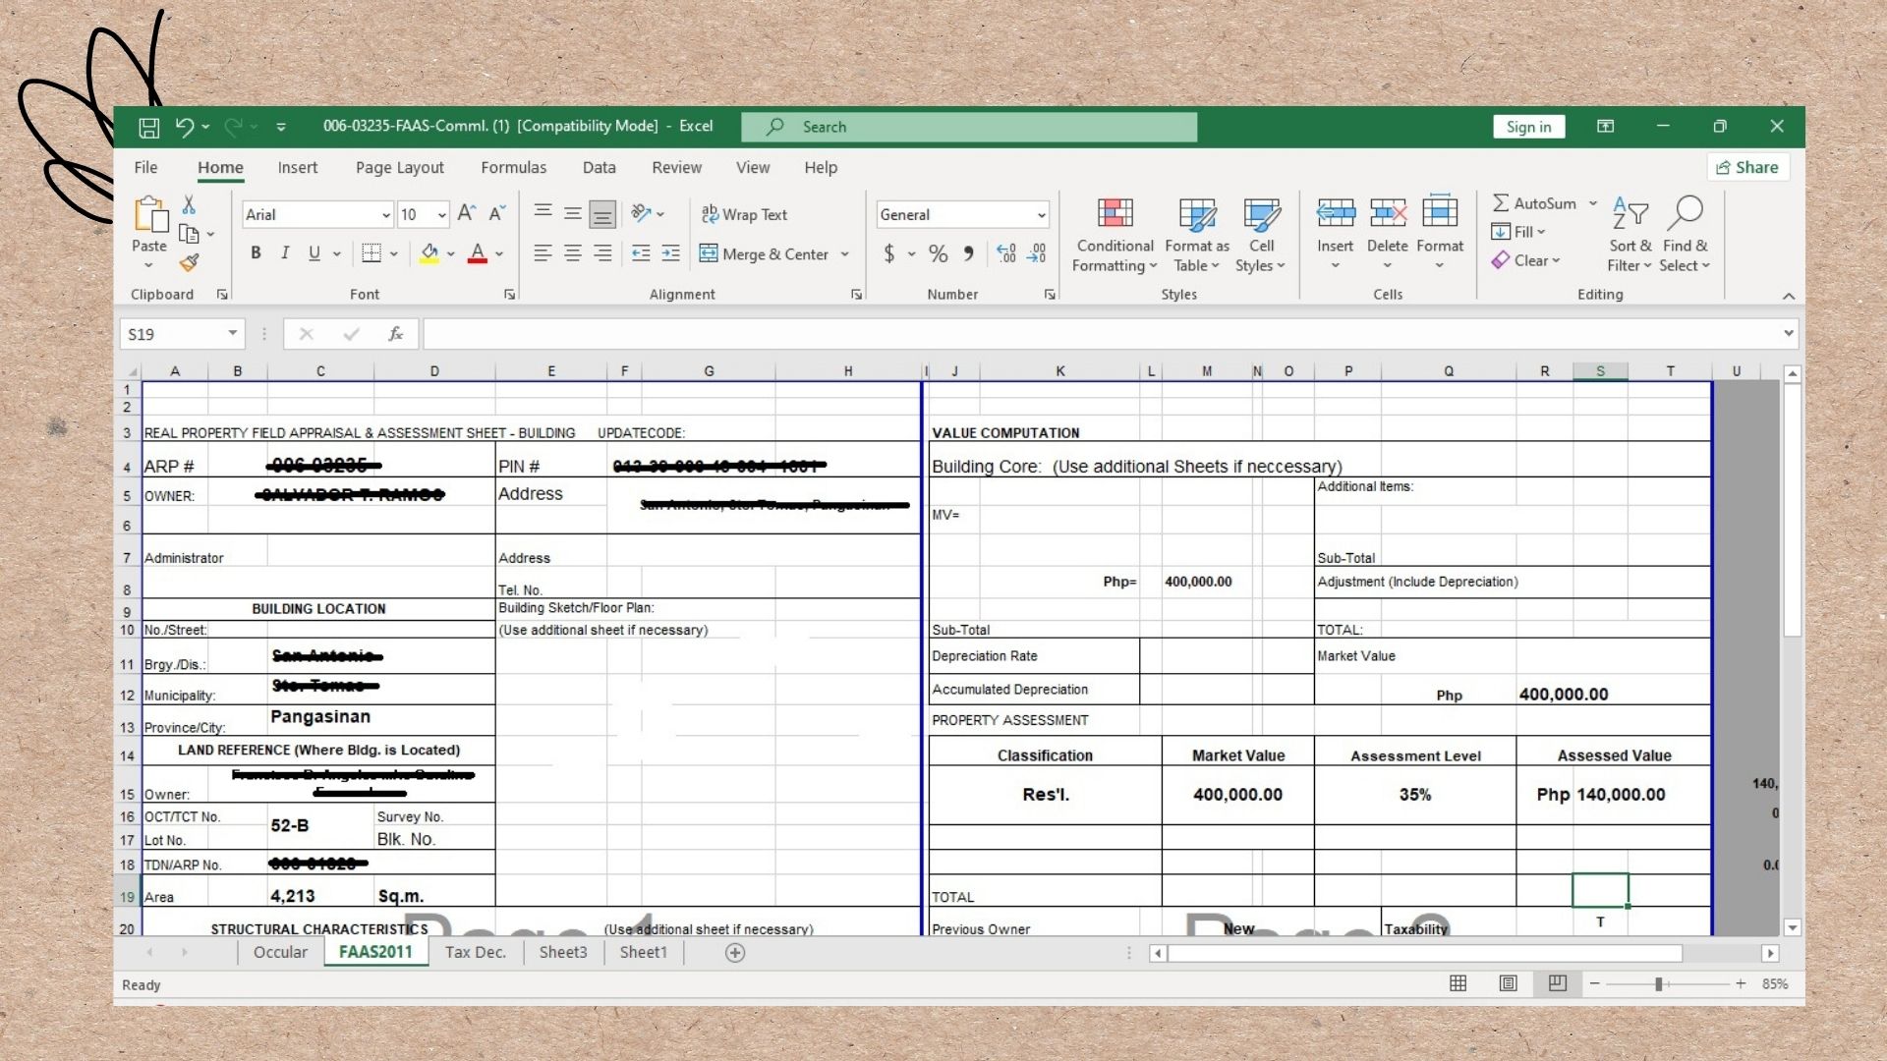This screenshot has height=1061, width=1887.
Task: Add a new sheet with plus icon
Action: coord(734,952)
